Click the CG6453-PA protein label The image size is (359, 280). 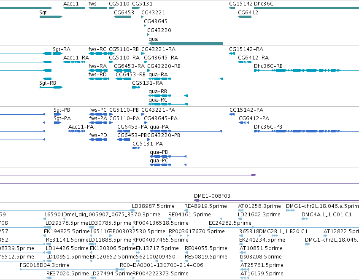tap(132, 127)
